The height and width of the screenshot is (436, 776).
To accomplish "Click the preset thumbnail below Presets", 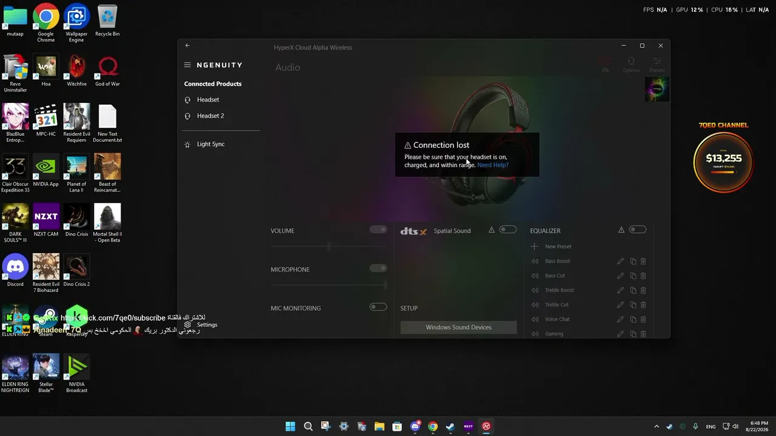I will tap(657, 90).
